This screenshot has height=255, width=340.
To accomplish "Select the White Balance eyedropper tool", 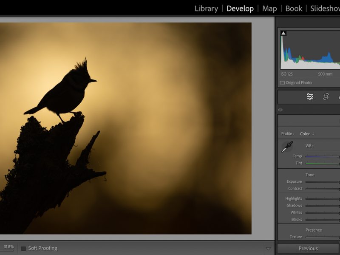I will click(x=287, y=147).
